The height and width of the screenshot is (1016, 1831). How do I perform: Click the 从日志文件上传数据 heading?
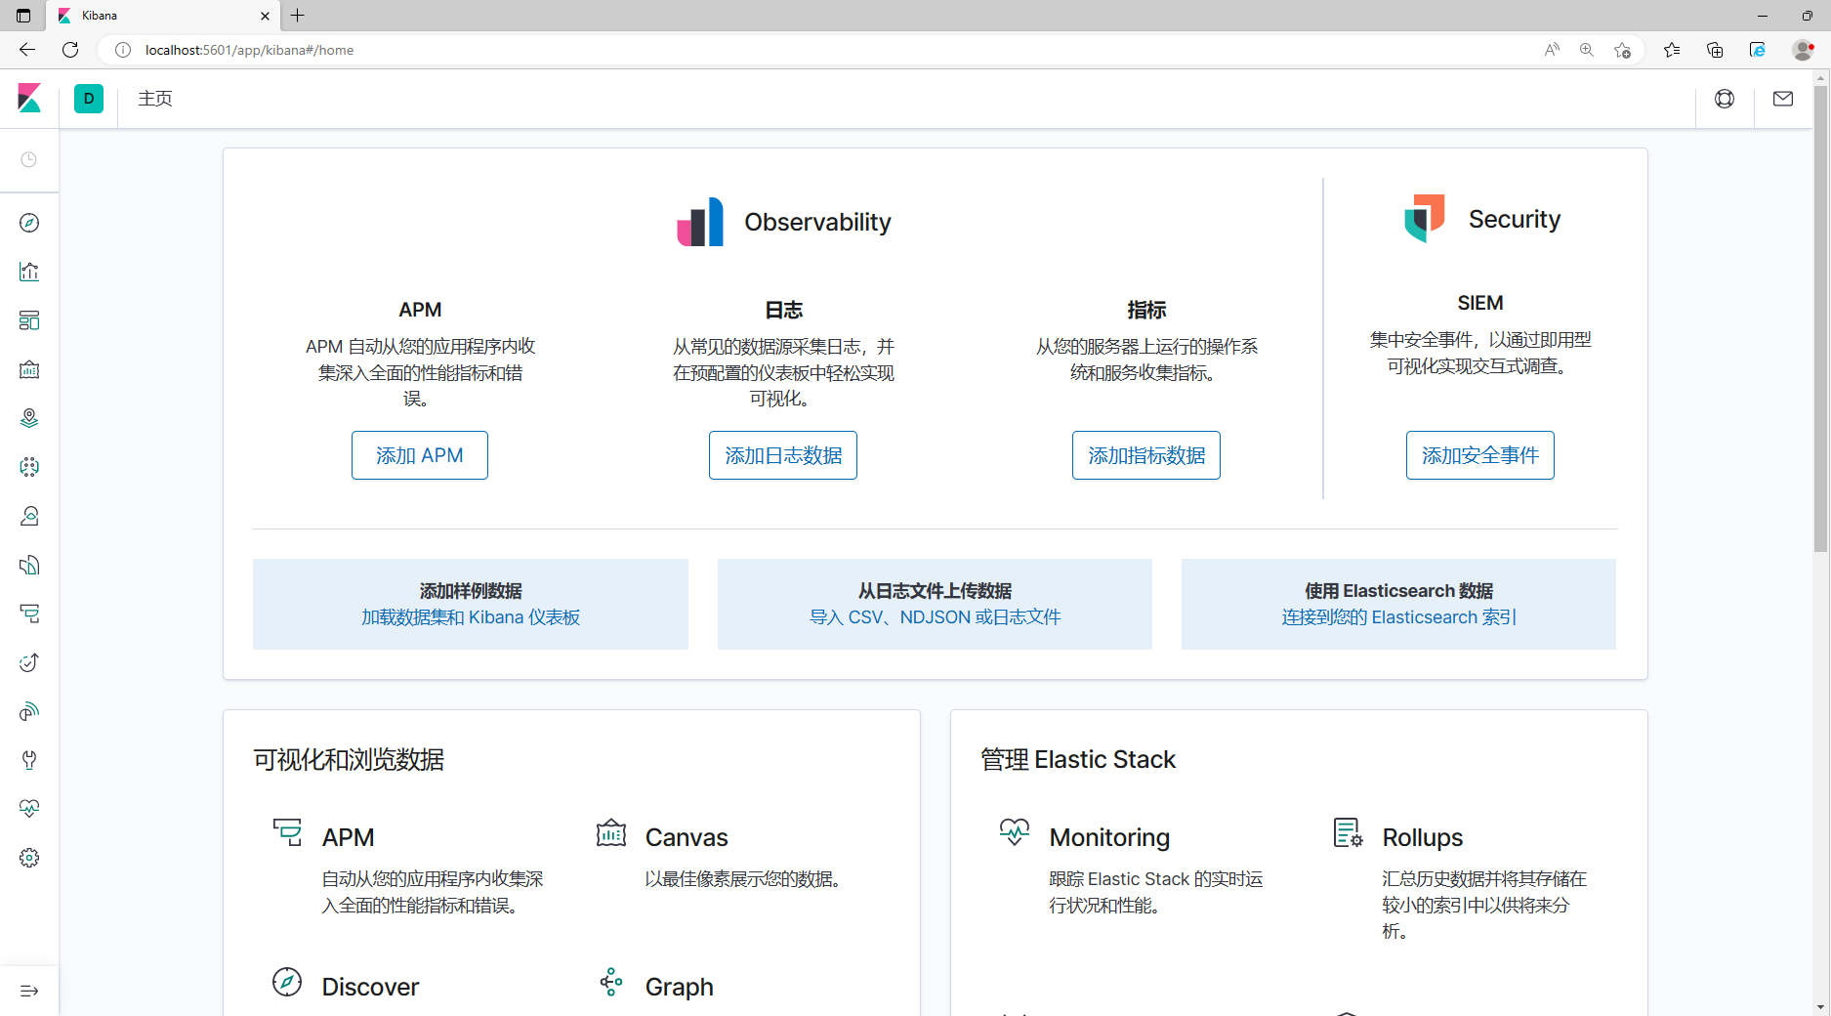(935, 591)
